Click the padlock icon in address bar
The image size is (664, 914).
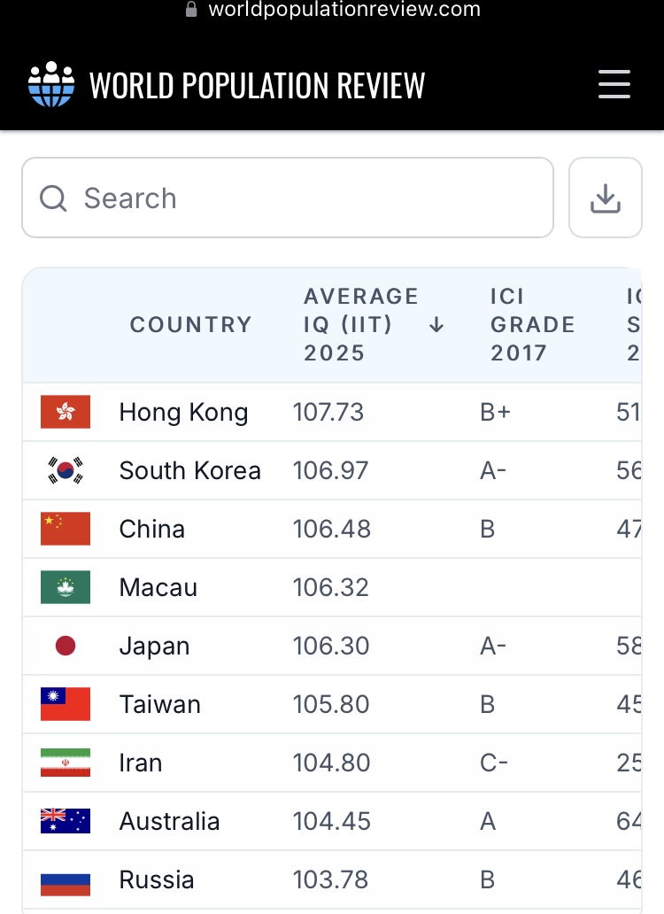(x=190, y=10)
